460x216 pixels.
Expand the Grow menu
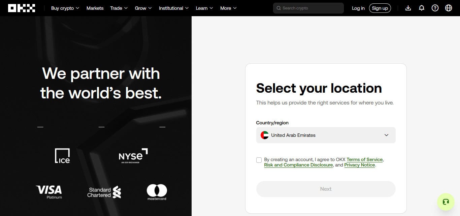(143, 8)
